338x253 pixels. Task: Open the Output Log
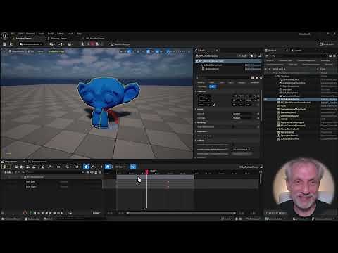click(33, 219)
